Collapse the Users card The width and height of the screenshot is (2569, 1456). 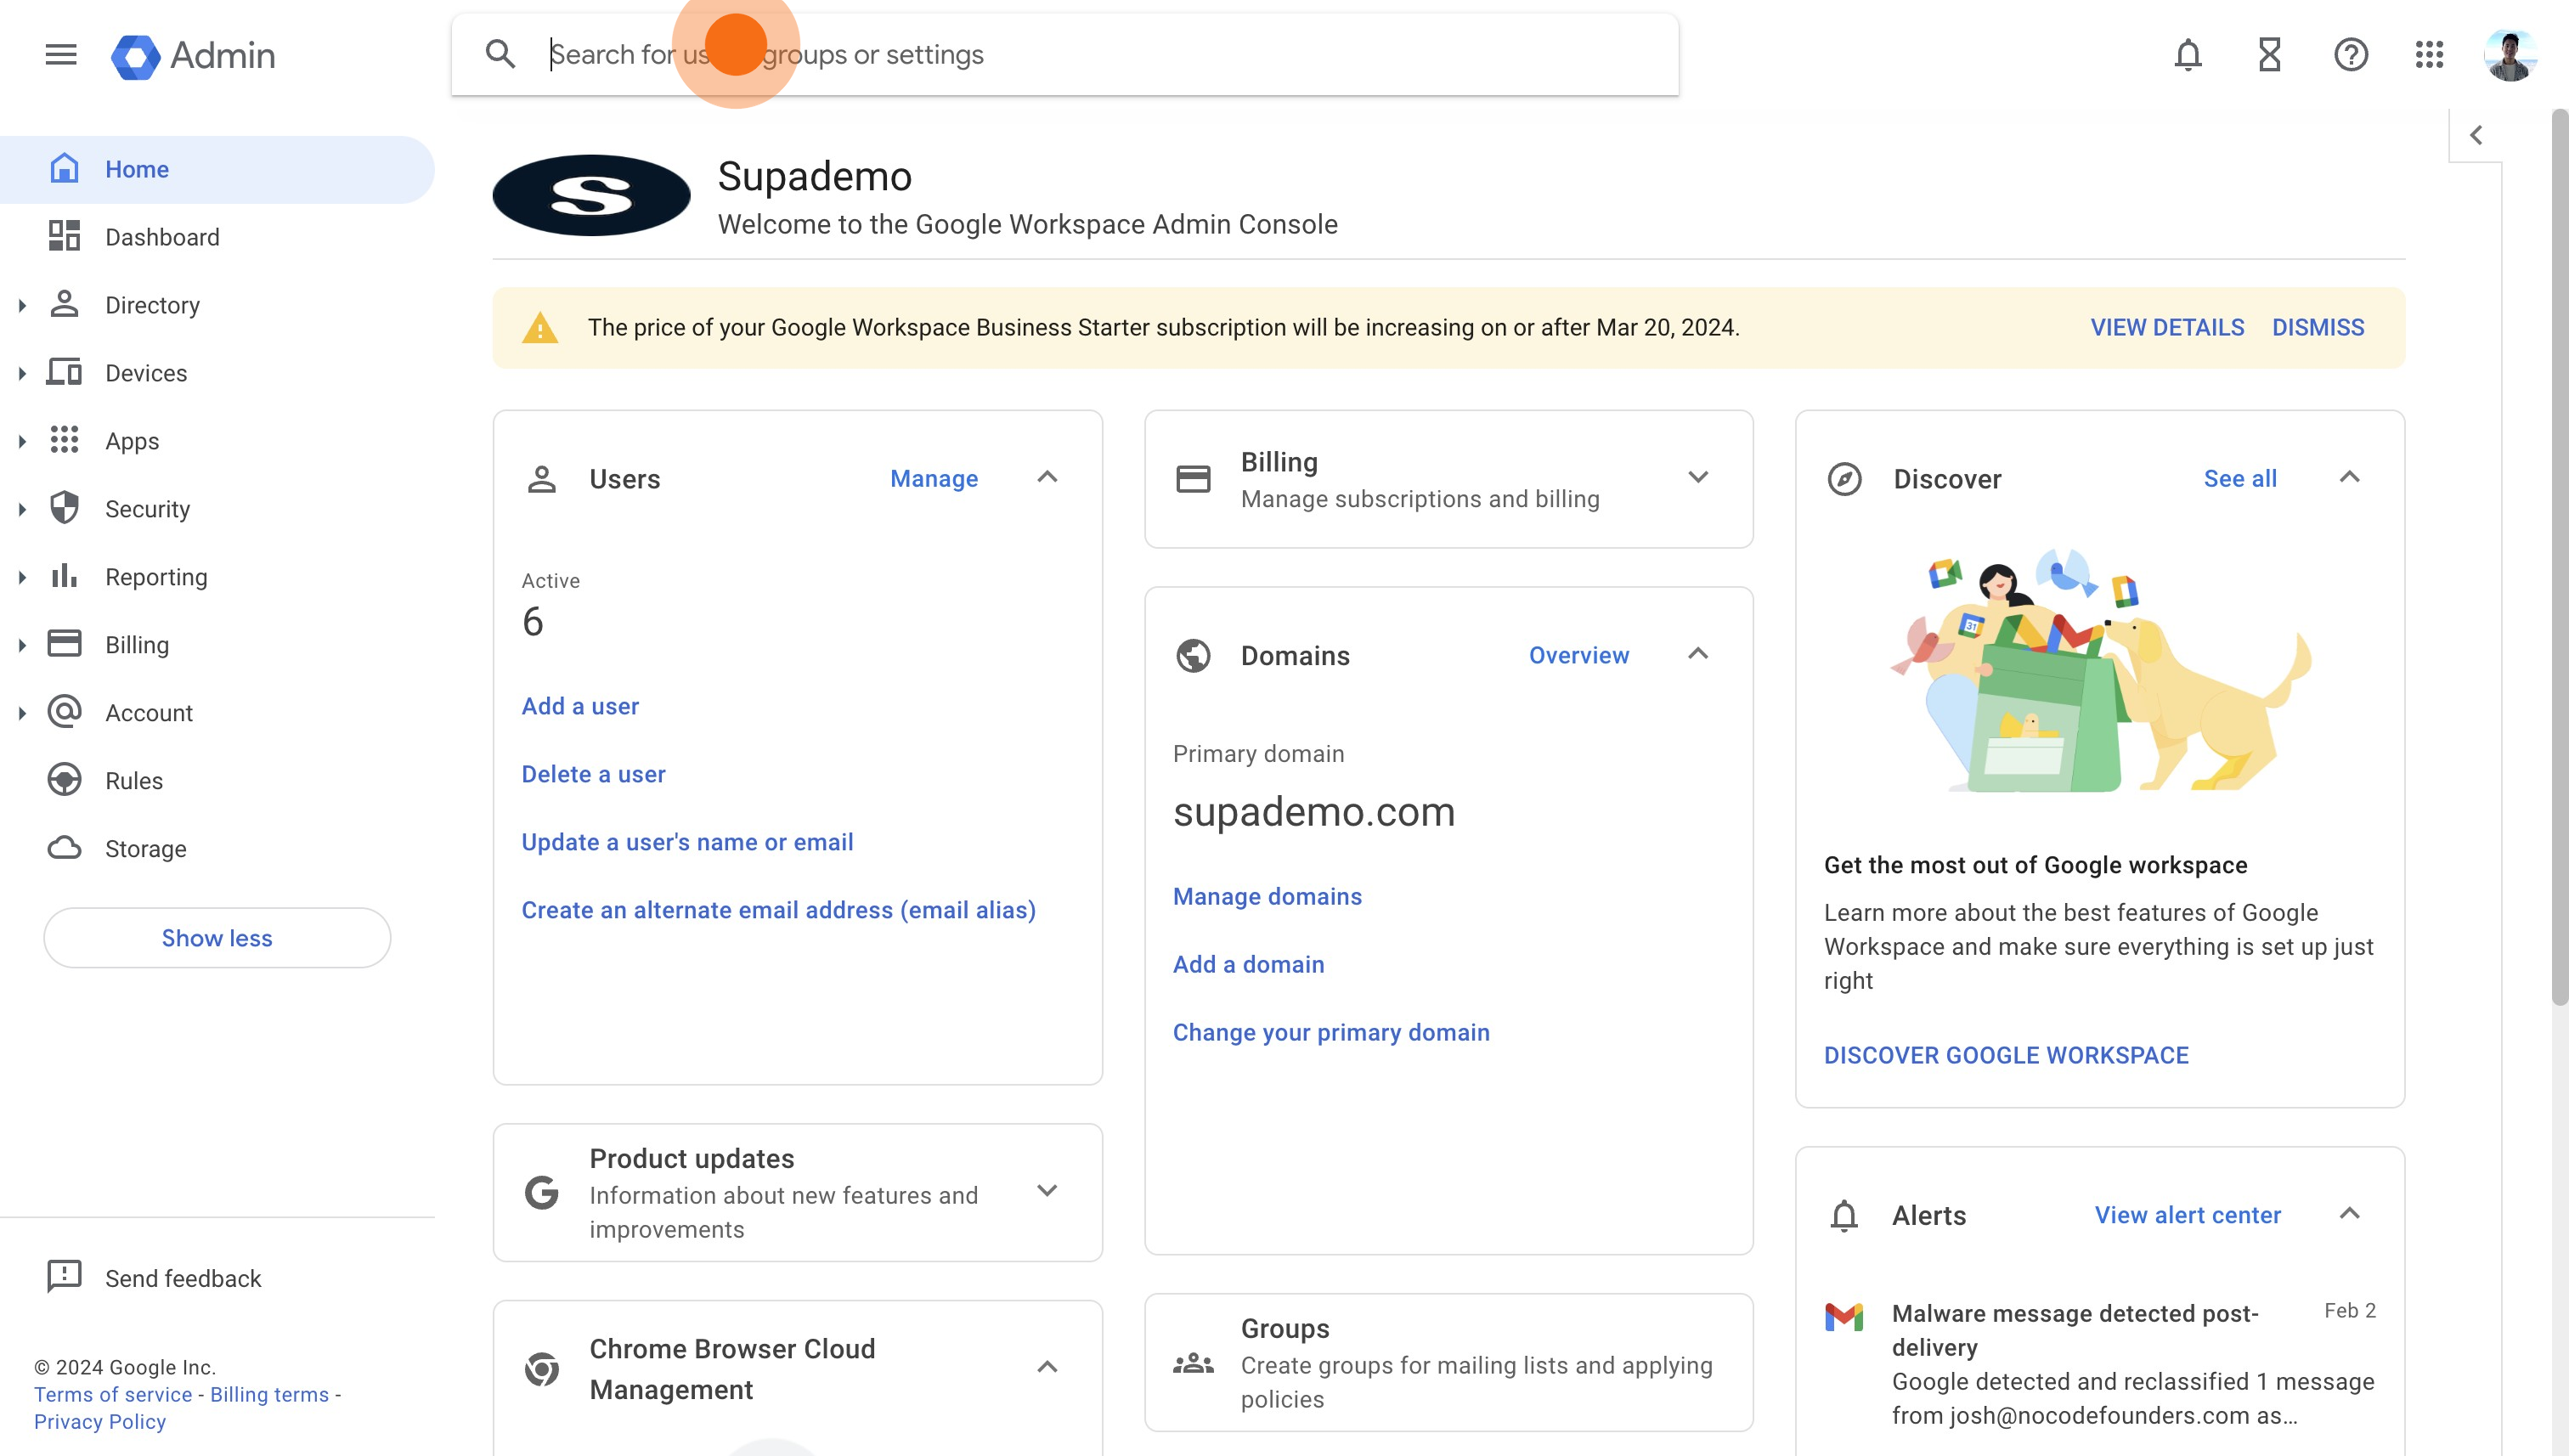(x=1047, y=477)
